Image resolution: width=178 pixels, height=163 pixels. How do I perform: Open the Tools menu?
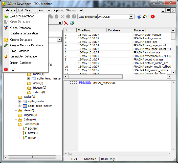pos(48,10)
